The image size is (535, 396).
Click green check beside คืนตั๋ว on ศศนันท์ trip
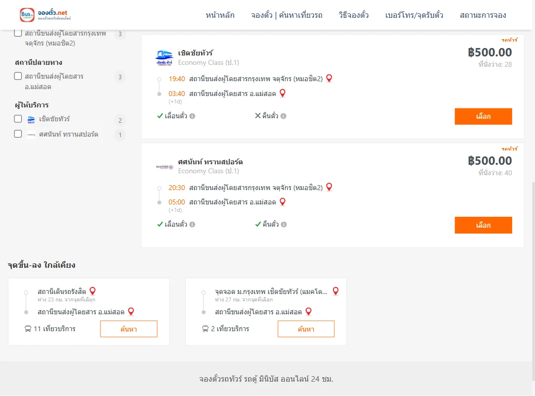[258, 224]
